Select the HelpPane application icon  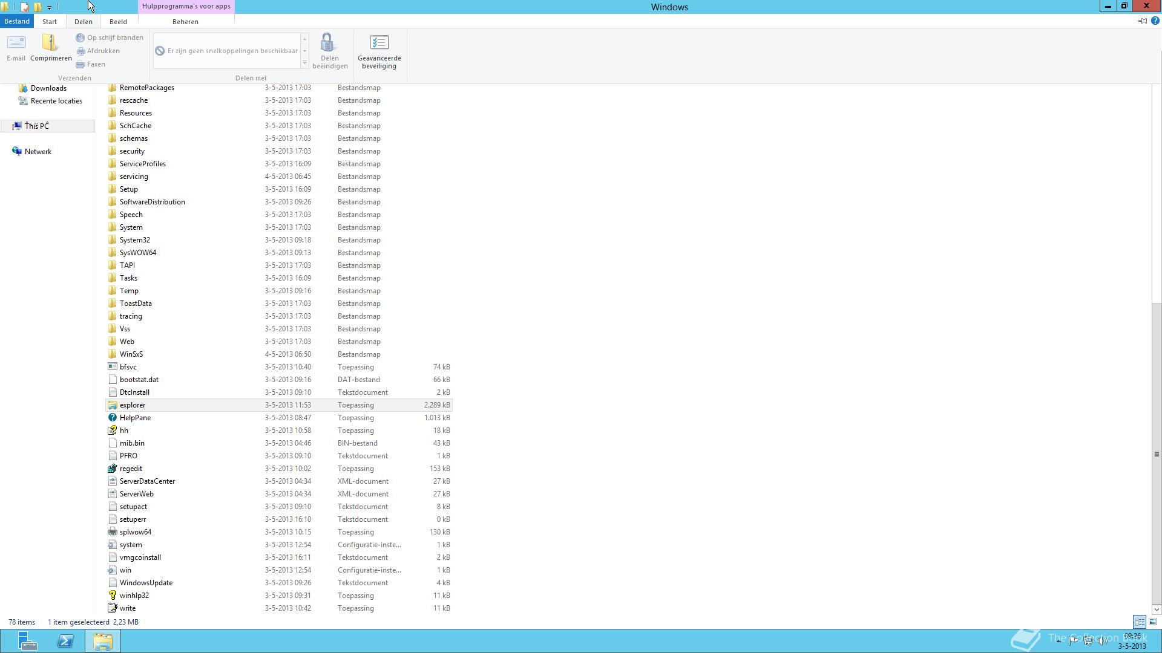click(x=112, y=418)
